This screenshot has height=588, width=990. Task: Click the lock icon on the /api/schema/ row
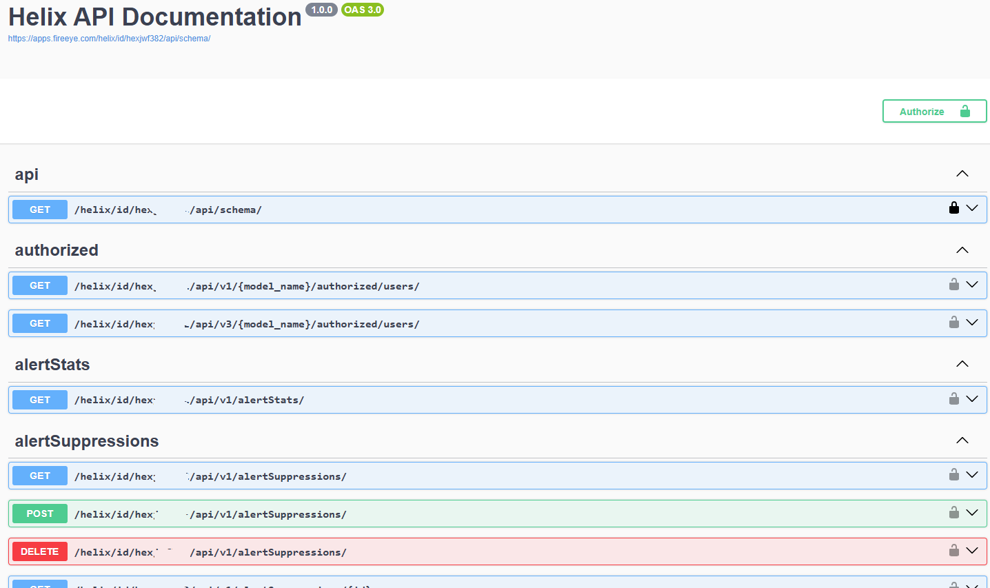(954, 207)
